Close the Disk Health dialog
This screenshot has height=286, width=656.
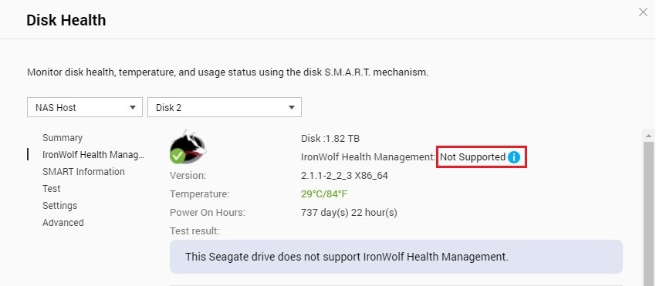pyautogui.click(x=643, y=12)
